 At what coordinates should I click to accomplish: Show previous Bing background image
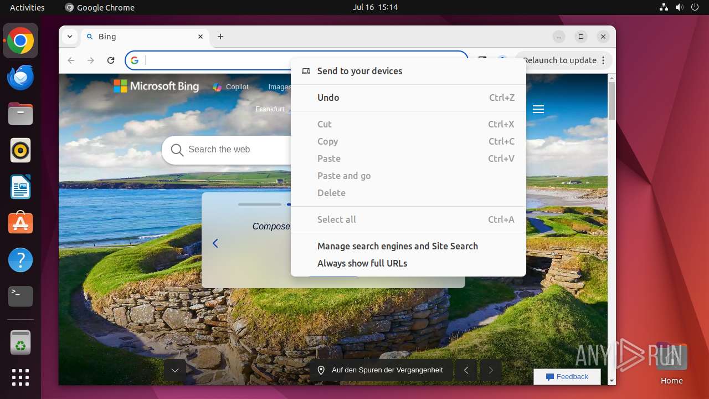(x=466, y=370)
